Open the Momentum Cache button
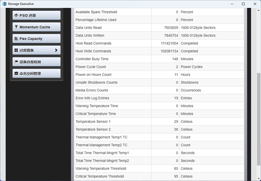Screen dimensions: 261x181 (37, 27)
